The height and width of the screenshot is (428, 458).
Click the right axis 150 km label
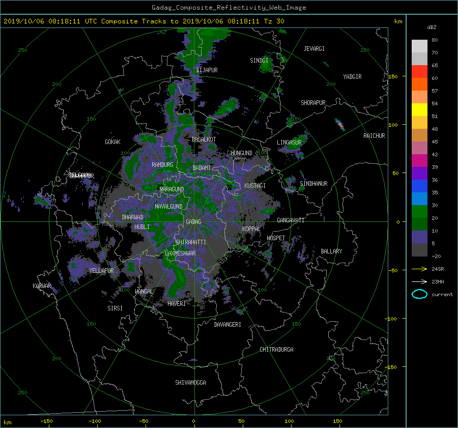[x=393, y=76]
